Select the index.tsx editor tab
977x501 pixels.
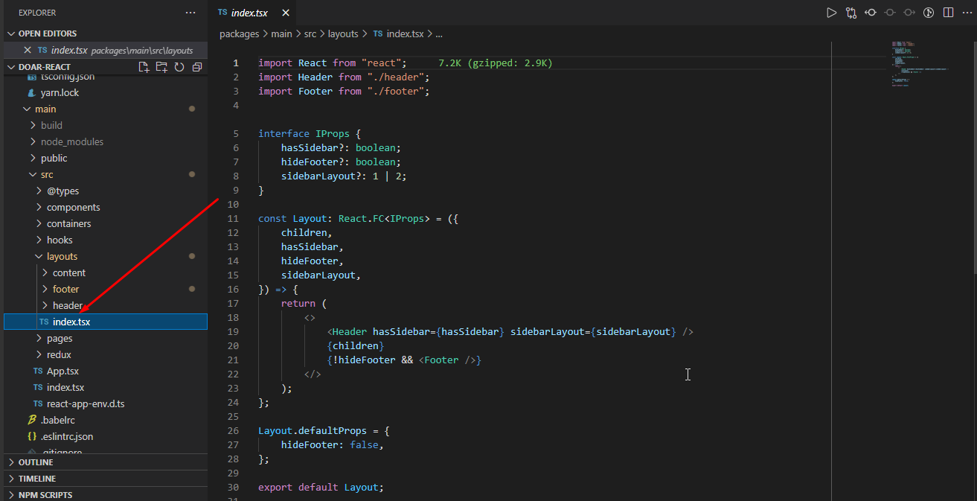click(251, 13)
